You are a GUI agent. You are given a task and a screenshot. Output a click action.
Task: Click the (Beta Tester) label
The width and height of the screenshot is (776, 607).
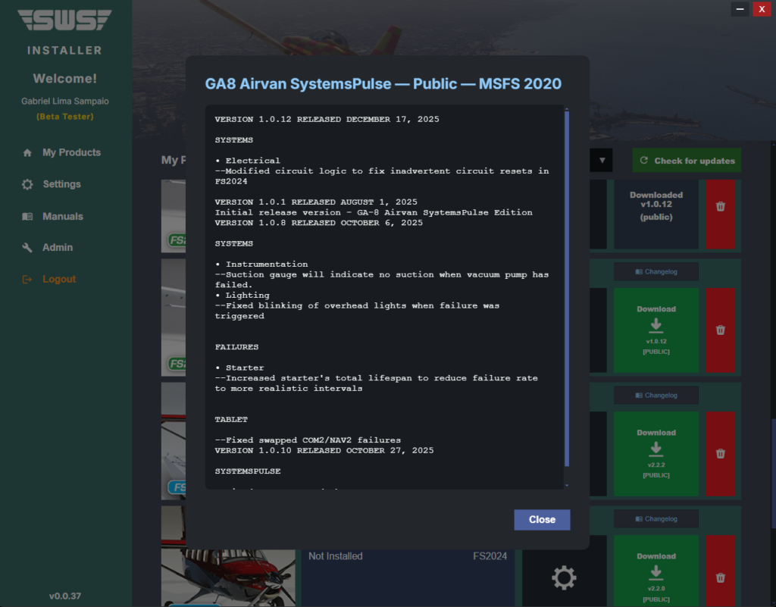[65, 117]
